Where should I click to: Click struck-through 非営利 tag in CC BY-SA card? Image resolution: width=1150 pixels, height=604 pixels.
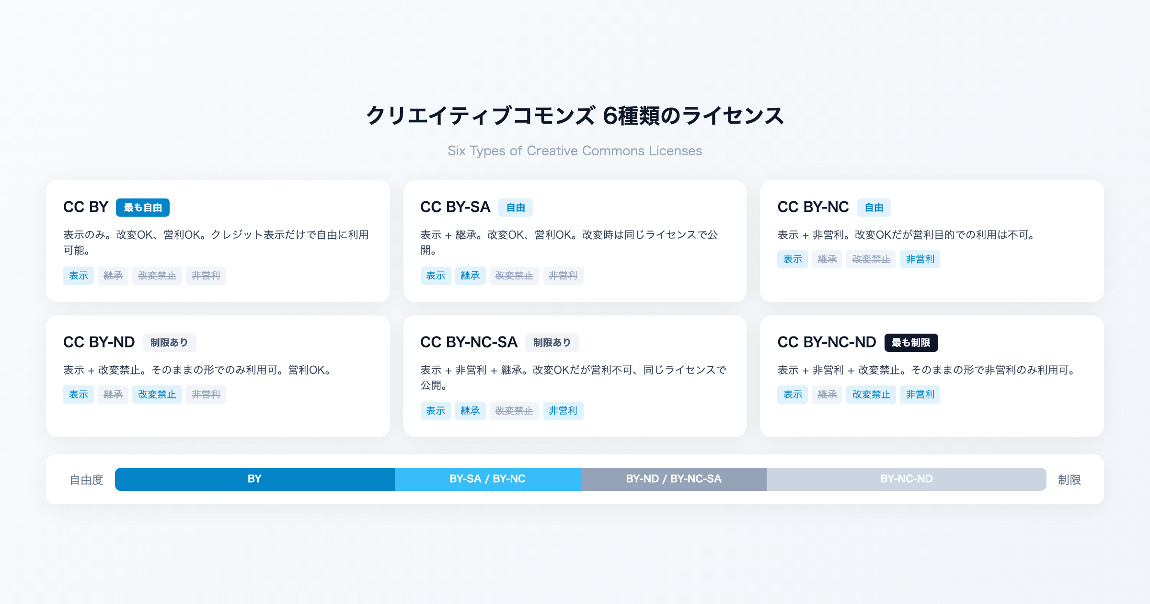click(x=563, y=276)
